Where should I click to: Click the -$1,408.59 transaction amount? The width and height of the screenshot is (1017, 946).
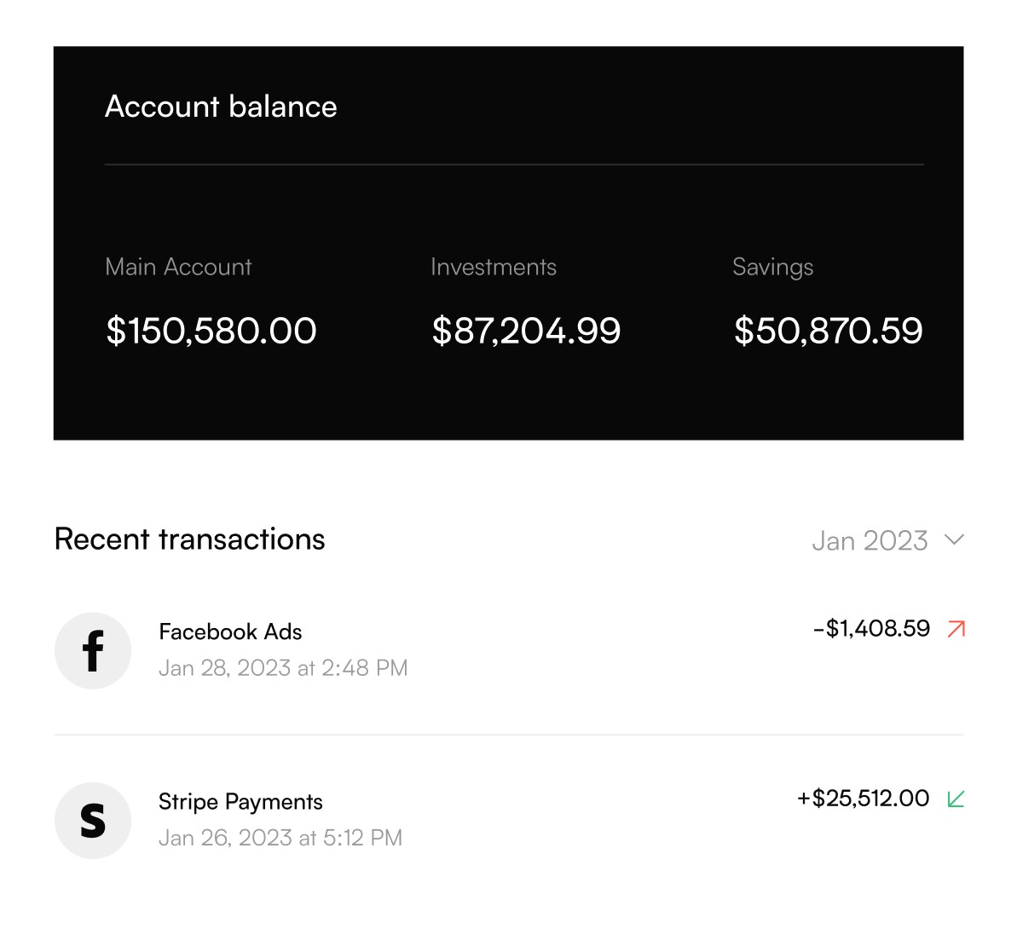click(872, 628)
